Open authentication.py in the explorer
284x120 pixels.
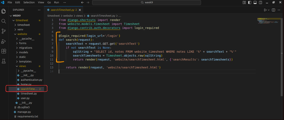(31, 80)
